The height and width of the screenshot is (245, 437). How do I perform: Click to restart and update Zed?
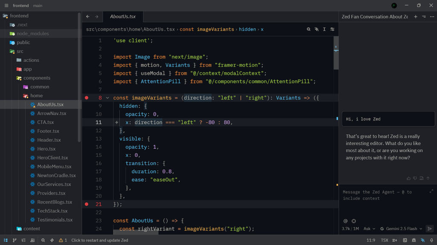click(99, 240)
